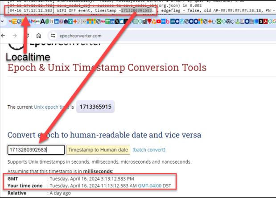Viewport: 276px width, 198px height.
Task: Expand the chevron left of the bookmarks bar
Action: 2,21
